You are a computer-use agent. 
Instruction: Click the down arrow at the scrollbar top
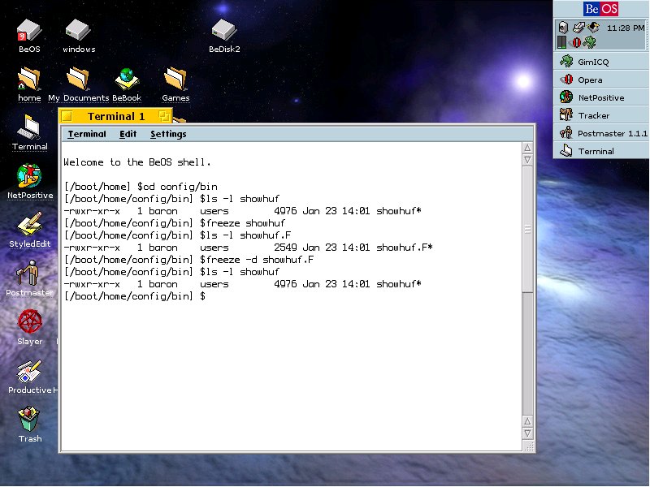click(x=527, y=159)
